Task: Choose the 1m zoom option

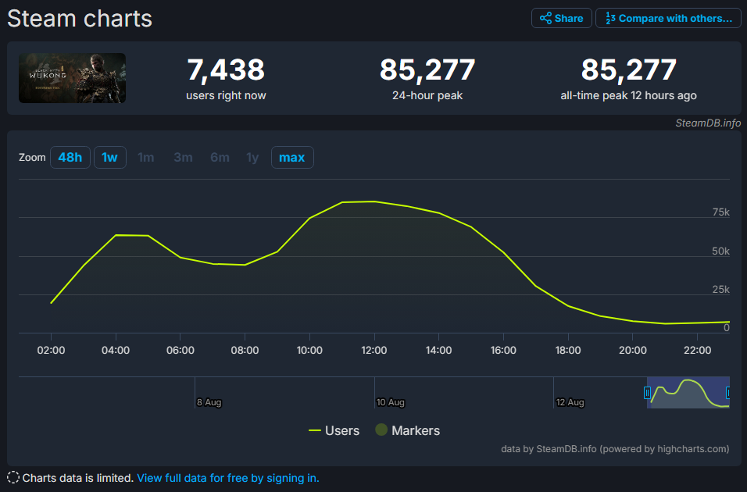Action: tap(146, 157)
